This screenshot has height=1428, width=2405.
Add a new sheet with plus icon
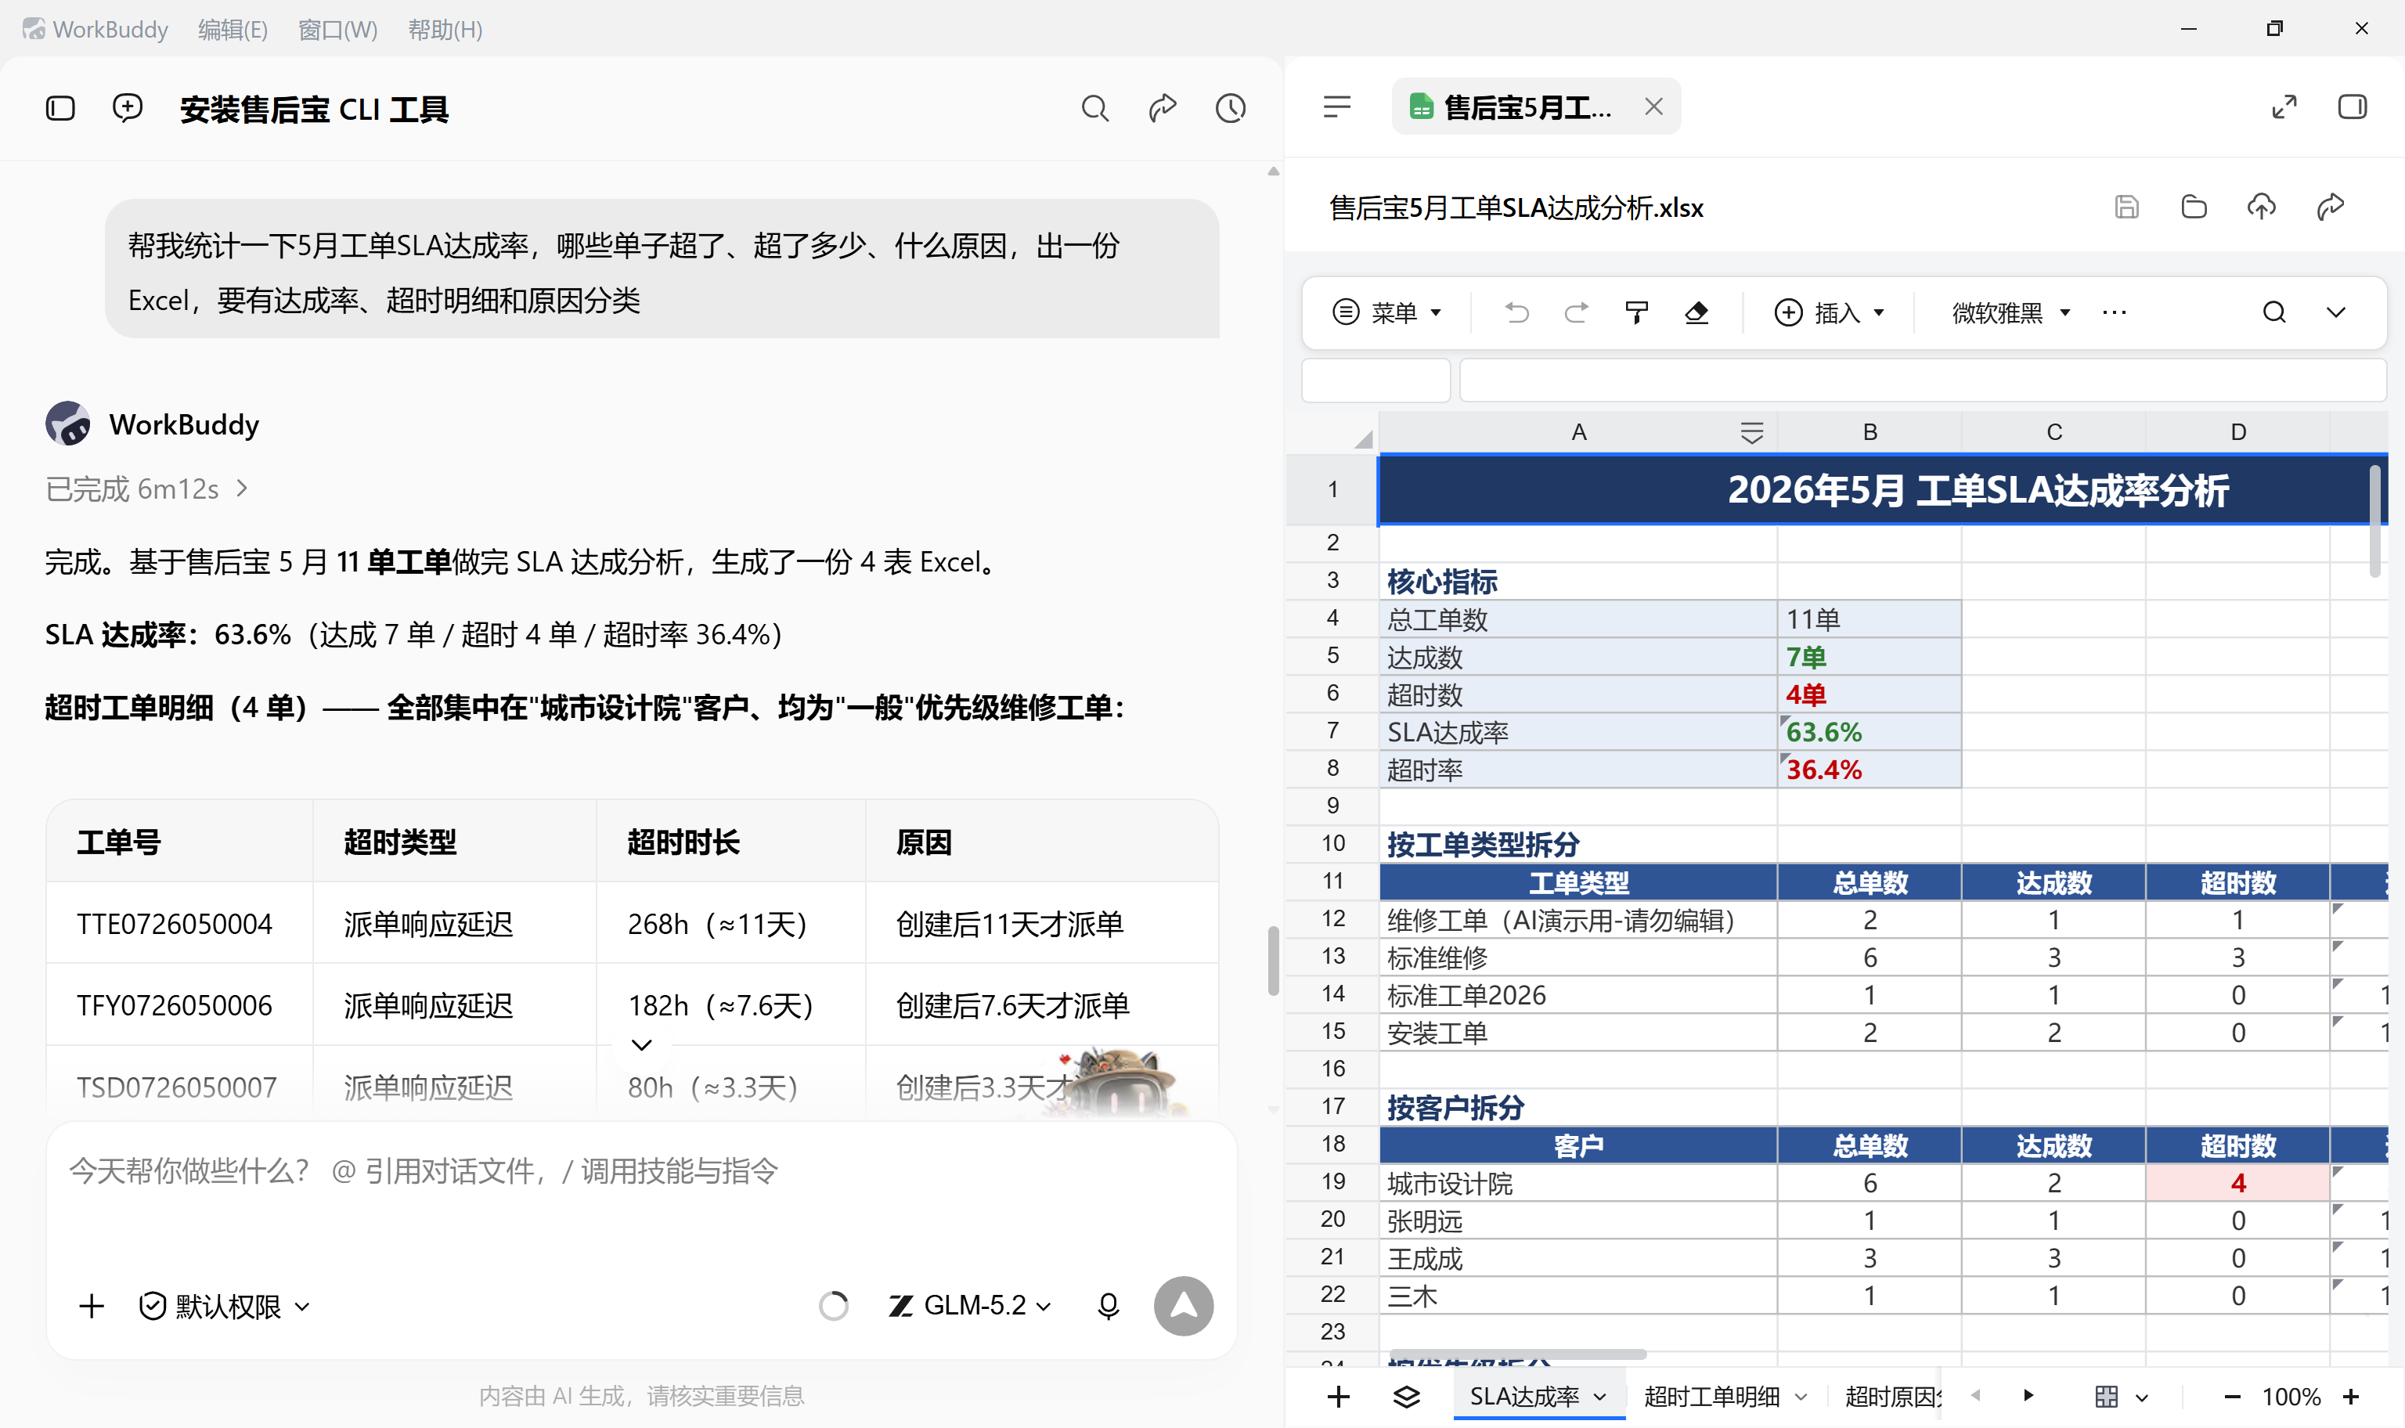tap(1338, 1396)
